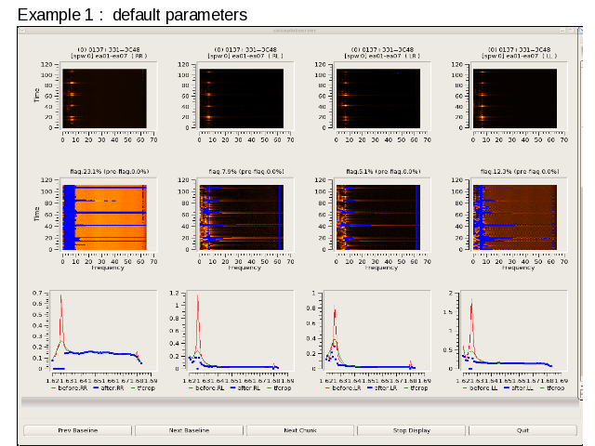Click the before:RL spectrum line plot
595x446 pixels.
pos(240,331)
